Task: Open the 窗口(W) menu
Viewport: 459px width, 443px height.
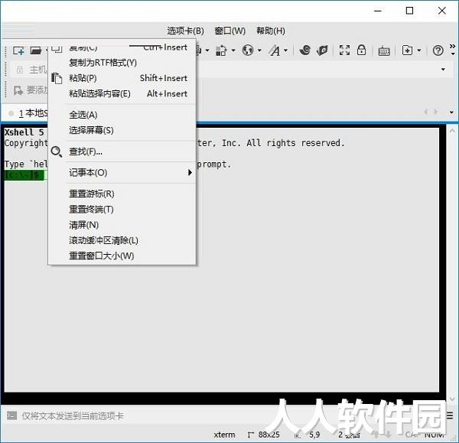Action: pyautogui.click(x=229, y=31)
